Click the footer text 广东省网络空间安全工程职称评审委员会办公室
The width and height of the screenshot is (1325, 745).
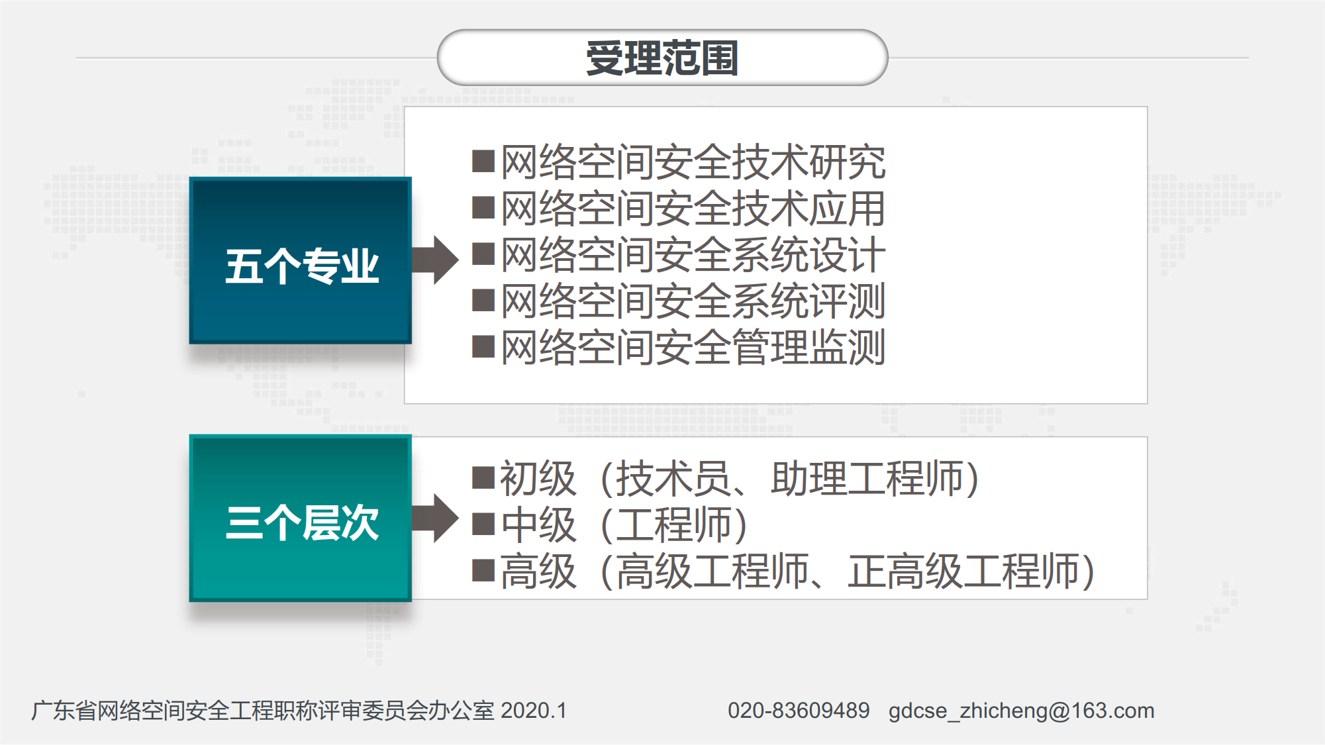262,711
